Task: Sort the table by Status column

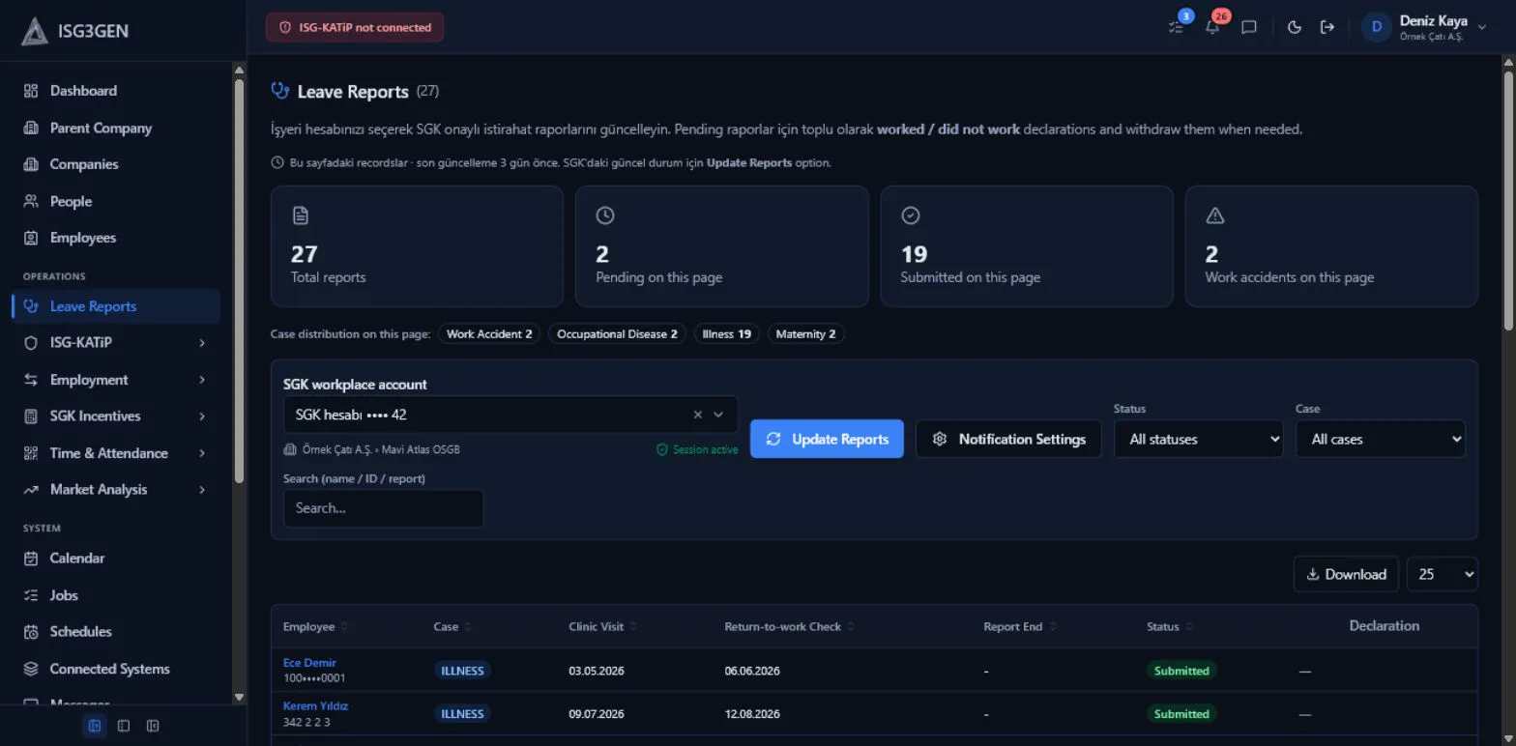Action: click(1170, 627)
